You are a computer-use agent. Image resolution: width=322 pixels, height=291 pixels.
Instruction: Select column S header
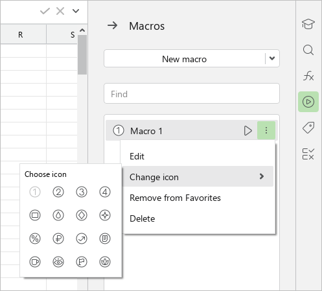(62, 34)
